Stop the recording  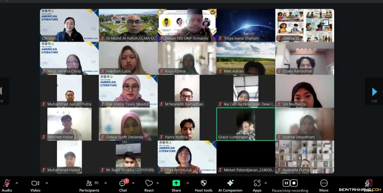tap(294, 183)
